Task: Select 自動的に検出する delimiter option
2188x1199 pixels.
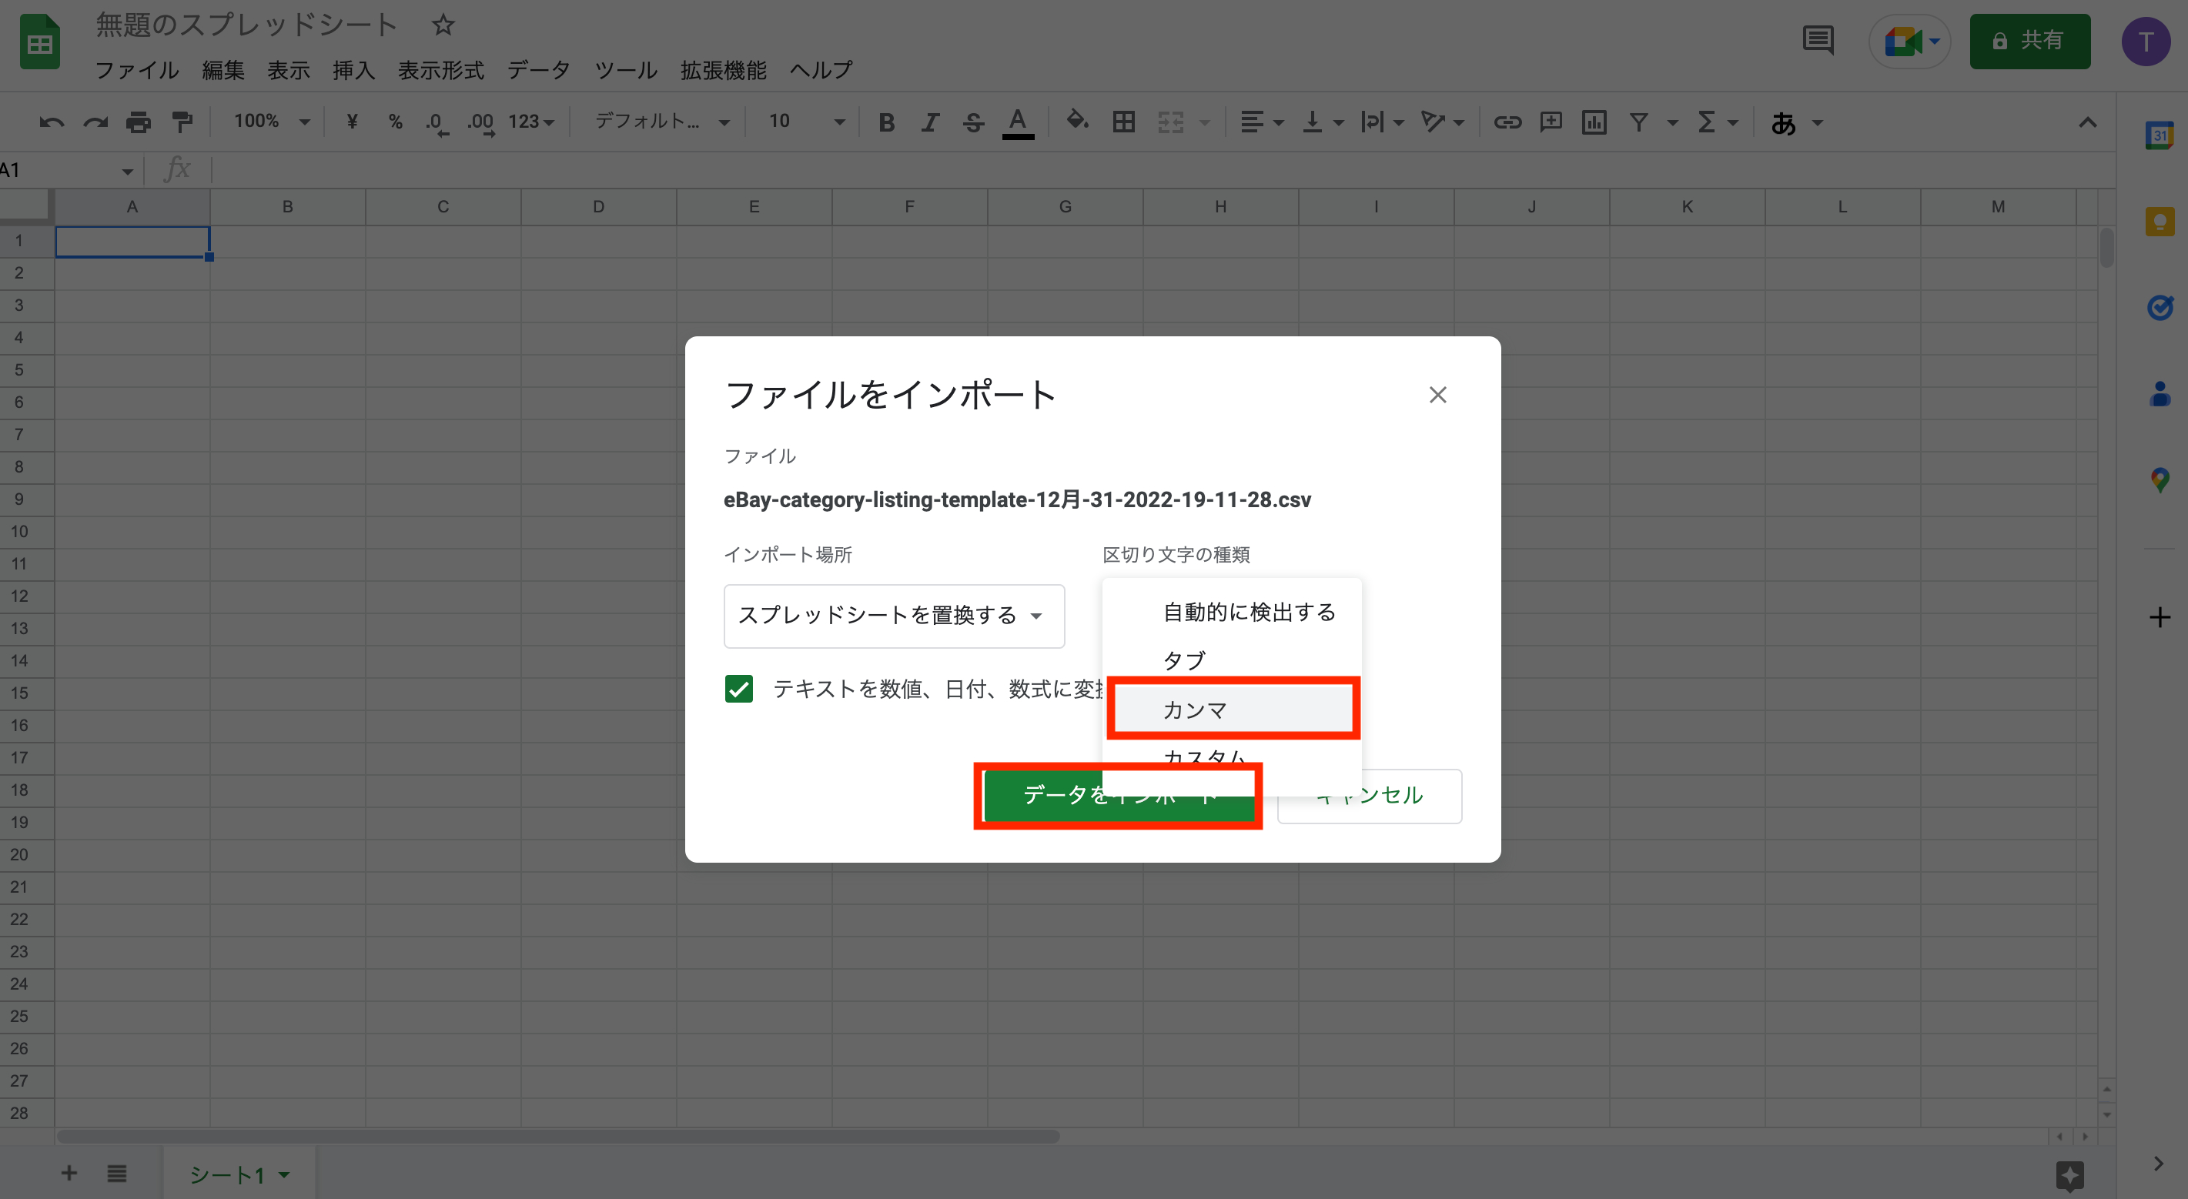Action: pos(1233,611)
